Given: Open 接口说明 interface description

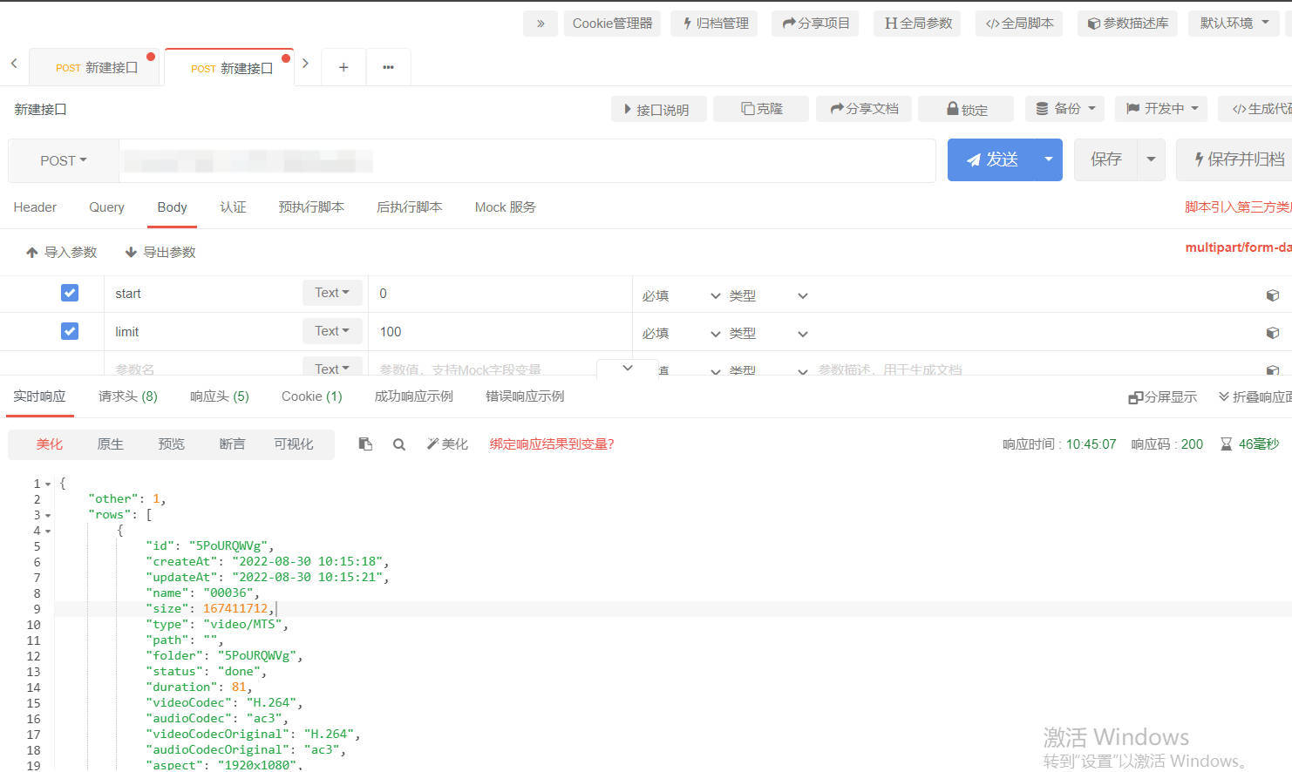Looking at the screenshot, I should (x=658, y=109).
